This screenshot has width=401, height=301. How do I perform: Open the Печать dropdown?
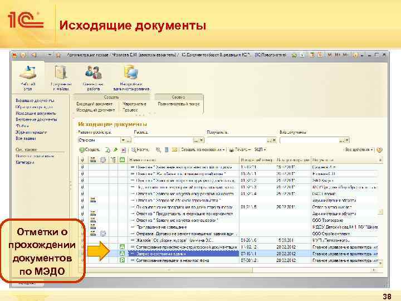click(239, 150)
